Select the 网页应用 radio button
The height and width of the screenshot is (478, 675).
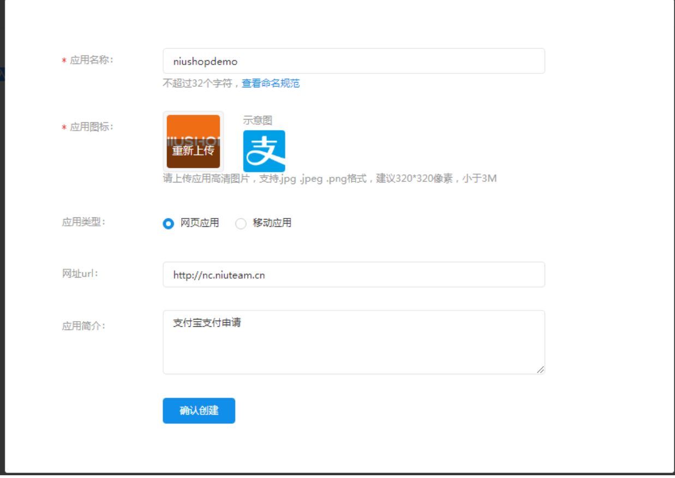click(168, 223)
